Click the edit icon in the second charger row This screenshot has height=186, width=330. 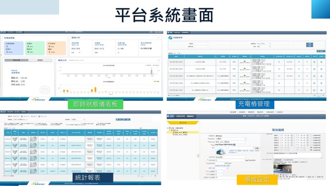[314, 69]
